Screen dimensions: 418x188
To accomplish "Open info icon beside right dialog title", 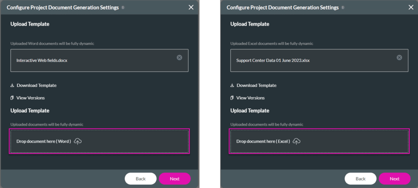I will [x=343, y=7].
